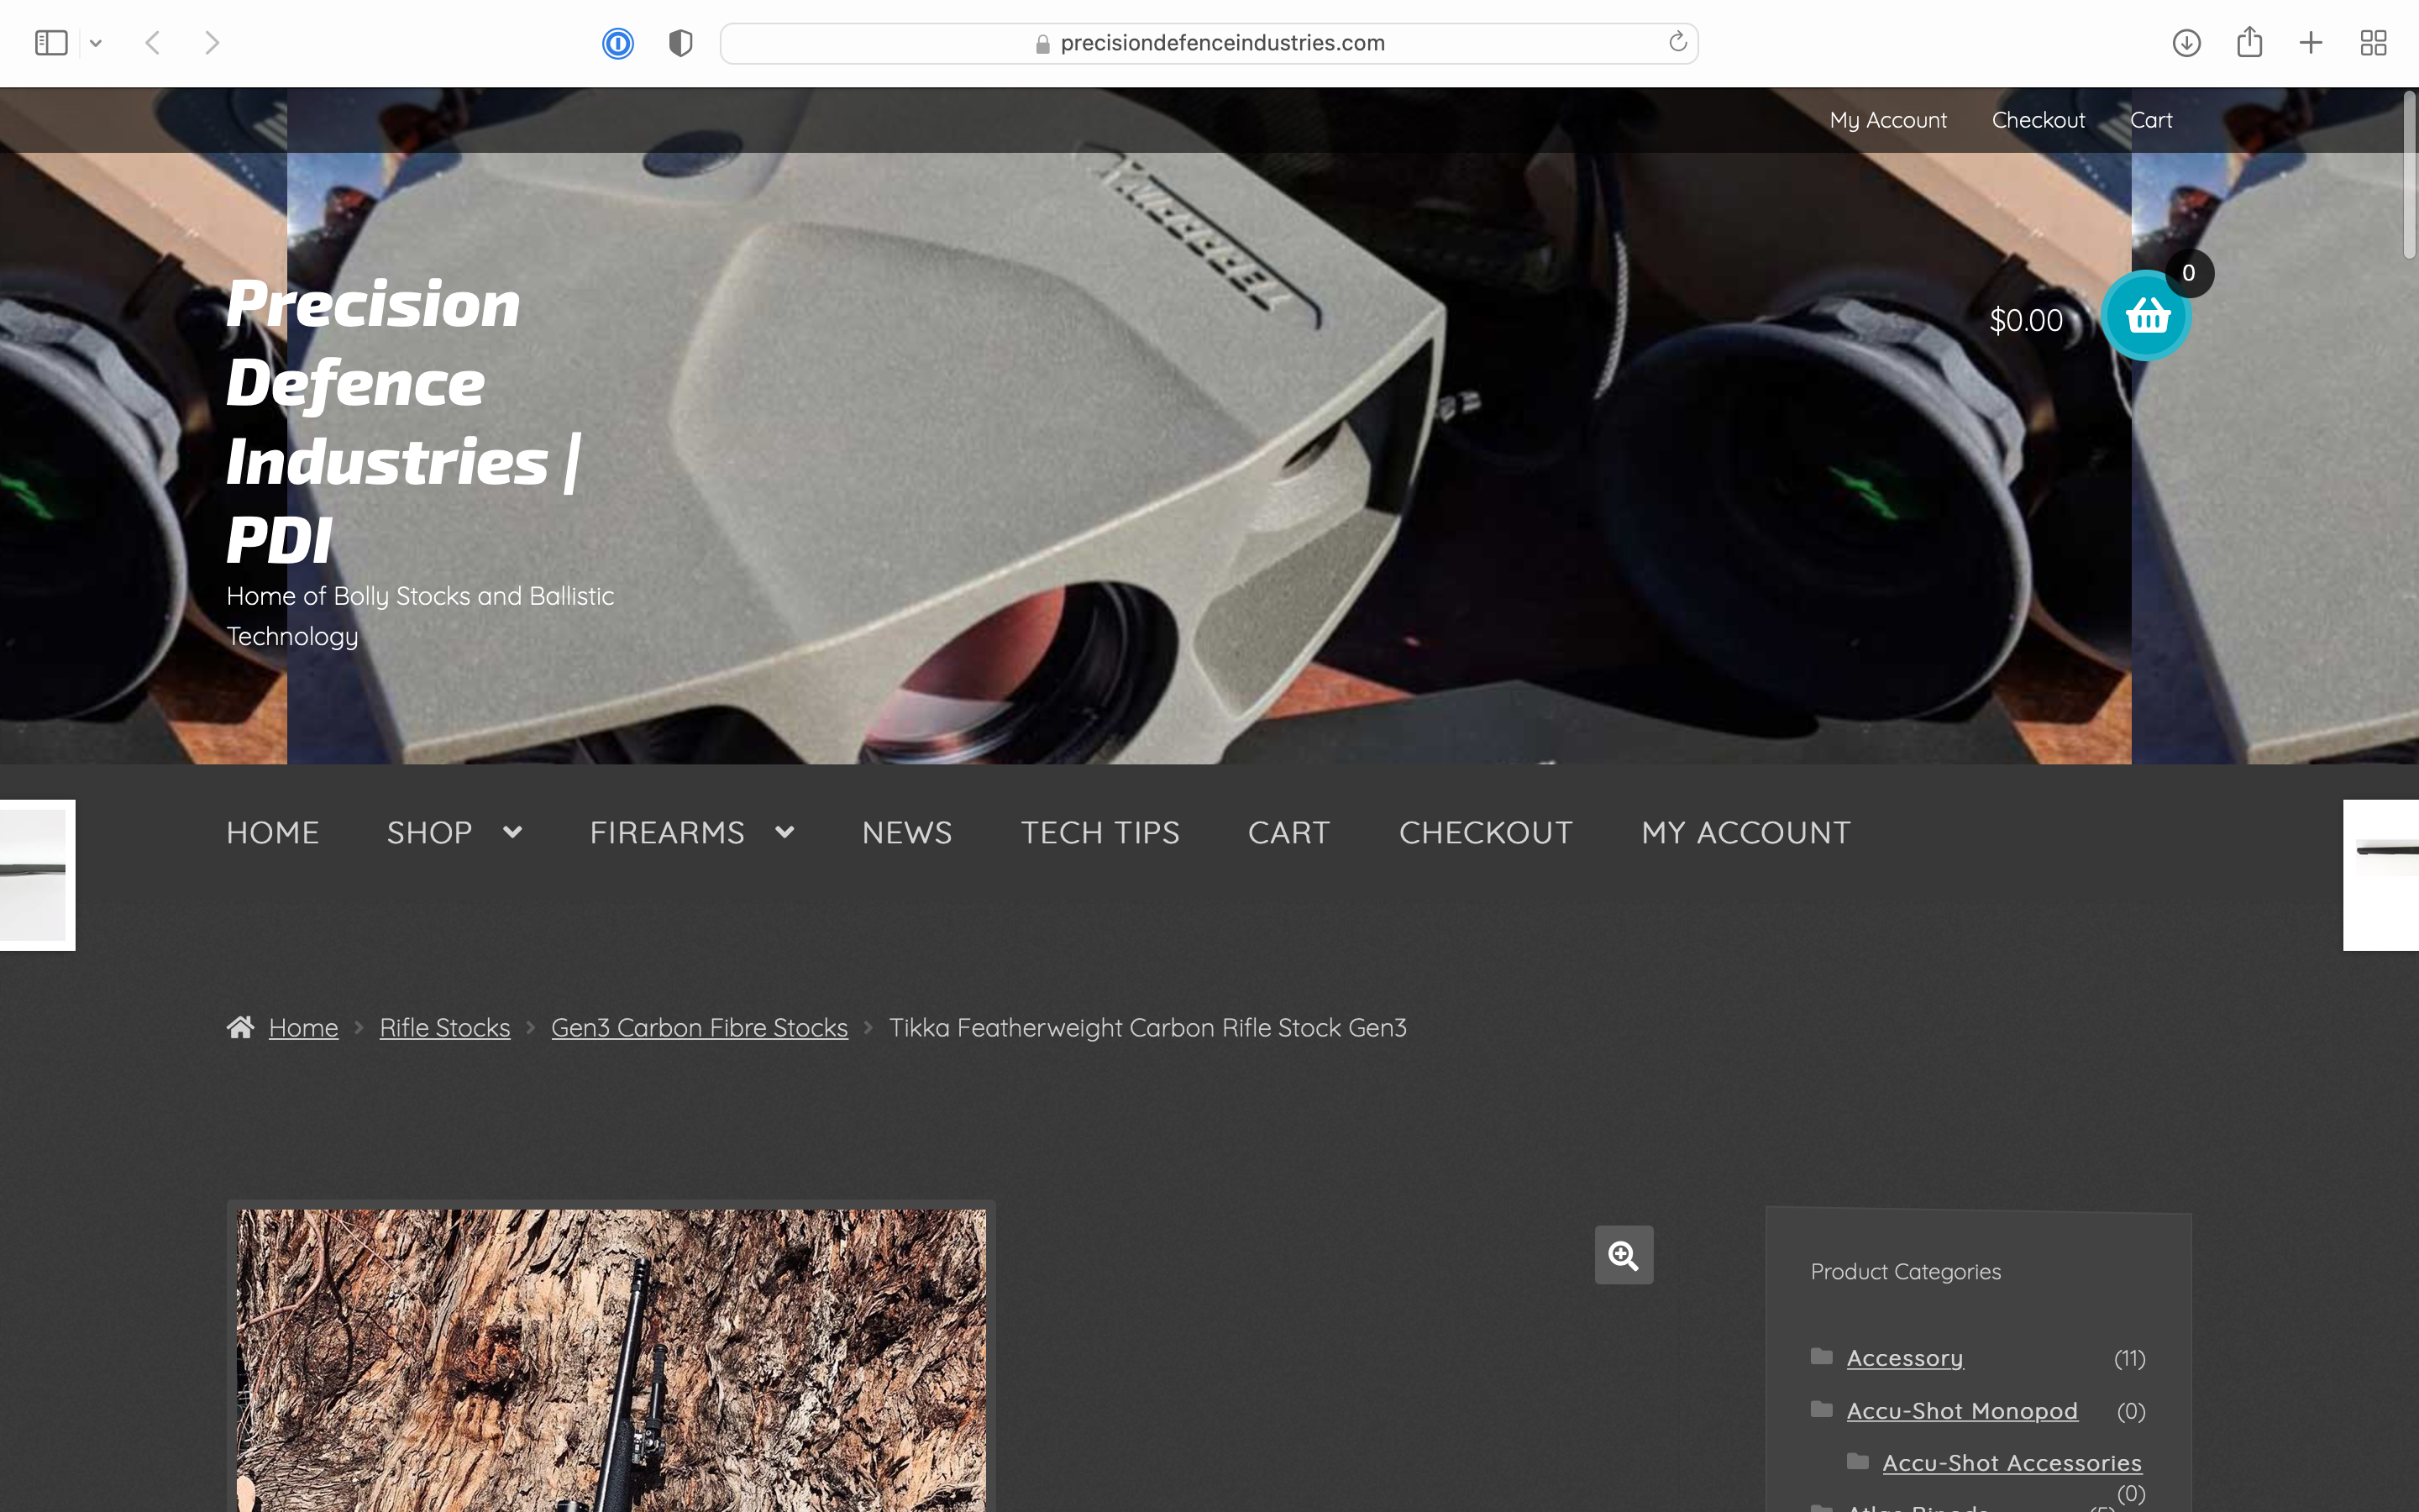Open Accessory category link
This screenshot has width=2419, height=1512.
(1904, 1358)
